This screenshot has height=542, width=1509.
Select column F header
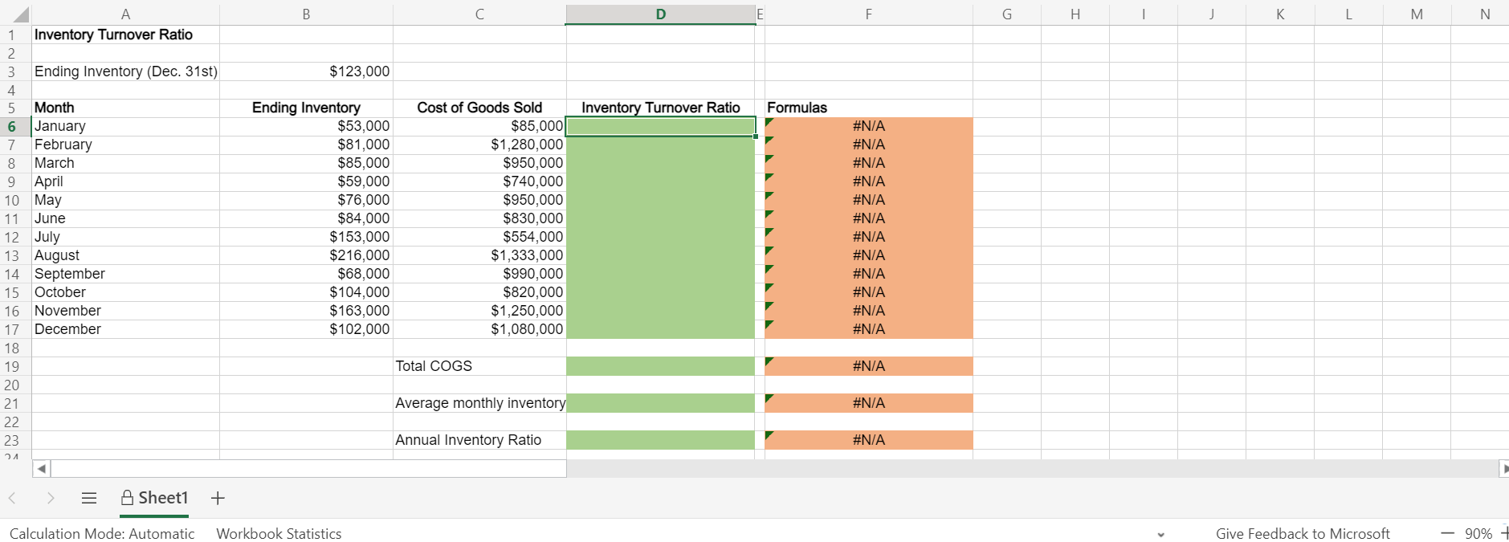coord(868,14)
